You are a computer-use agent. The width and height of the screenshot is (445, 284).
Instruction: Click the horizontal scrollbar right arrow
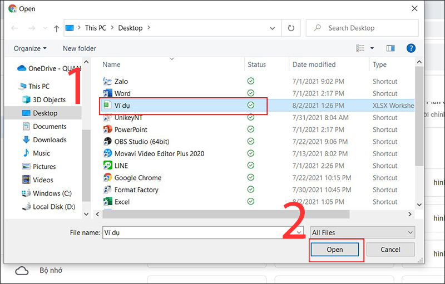click(410, 215)
